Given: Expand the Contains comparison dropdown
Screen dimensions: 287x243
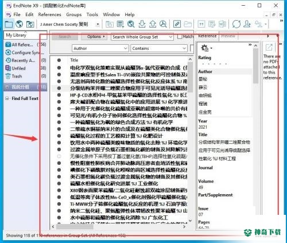Looking at the screenshot, I should click(x=159, y=48).
